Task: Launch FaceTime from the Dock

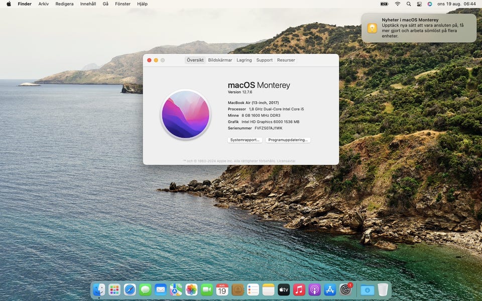Action: click(x=206, y=289)
